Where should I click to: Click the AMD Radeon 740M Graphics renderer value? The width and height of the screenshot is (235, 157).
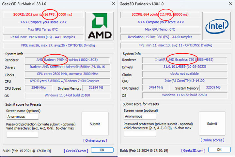click(x=67, y=60)
